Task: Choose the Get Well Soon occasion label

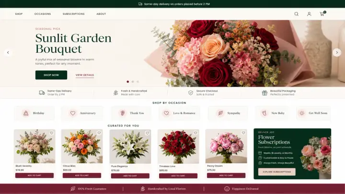Action: pyautogui.click(x=318, y=113)
